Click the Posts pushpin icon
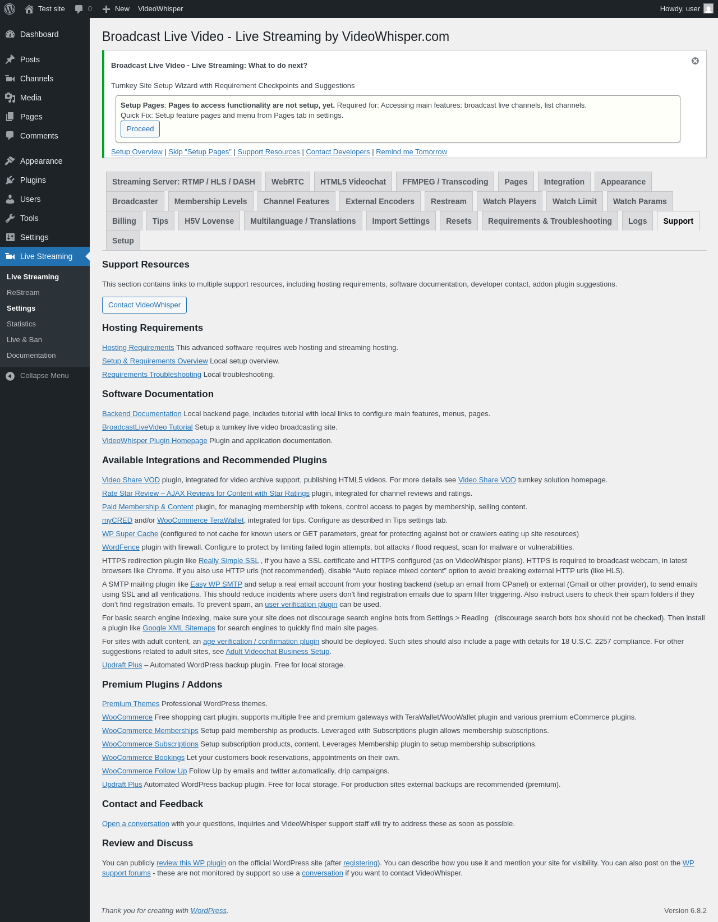718x922 pixels. (x=10, y=59)
